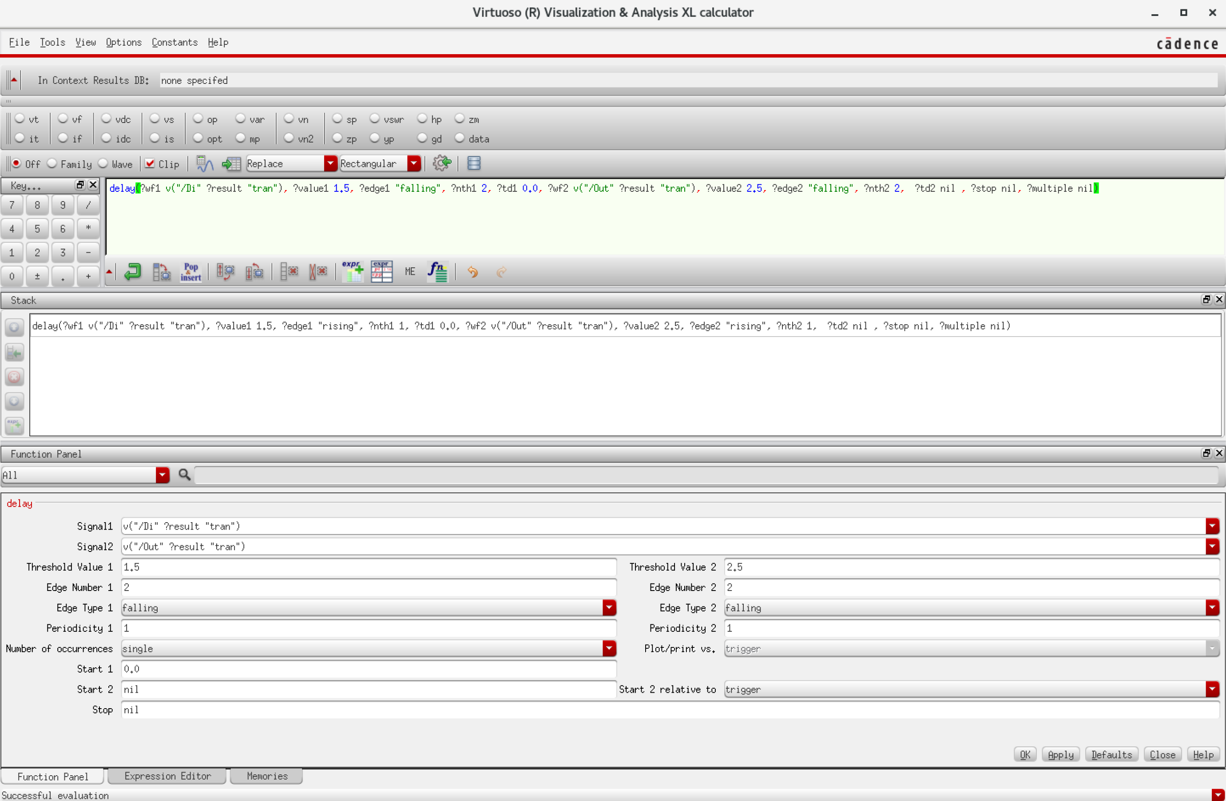Click the green Enter push-to-stack icon
The width and height of the screenshot is (1226, 801).
click(132, 271)
